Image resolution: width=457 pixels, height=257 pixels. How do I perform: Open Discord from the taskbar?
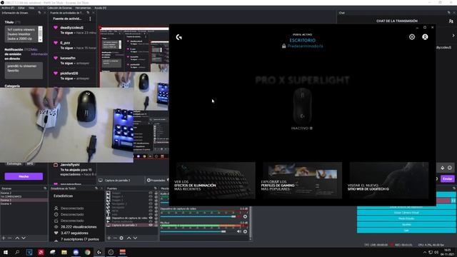pos(76,252)
